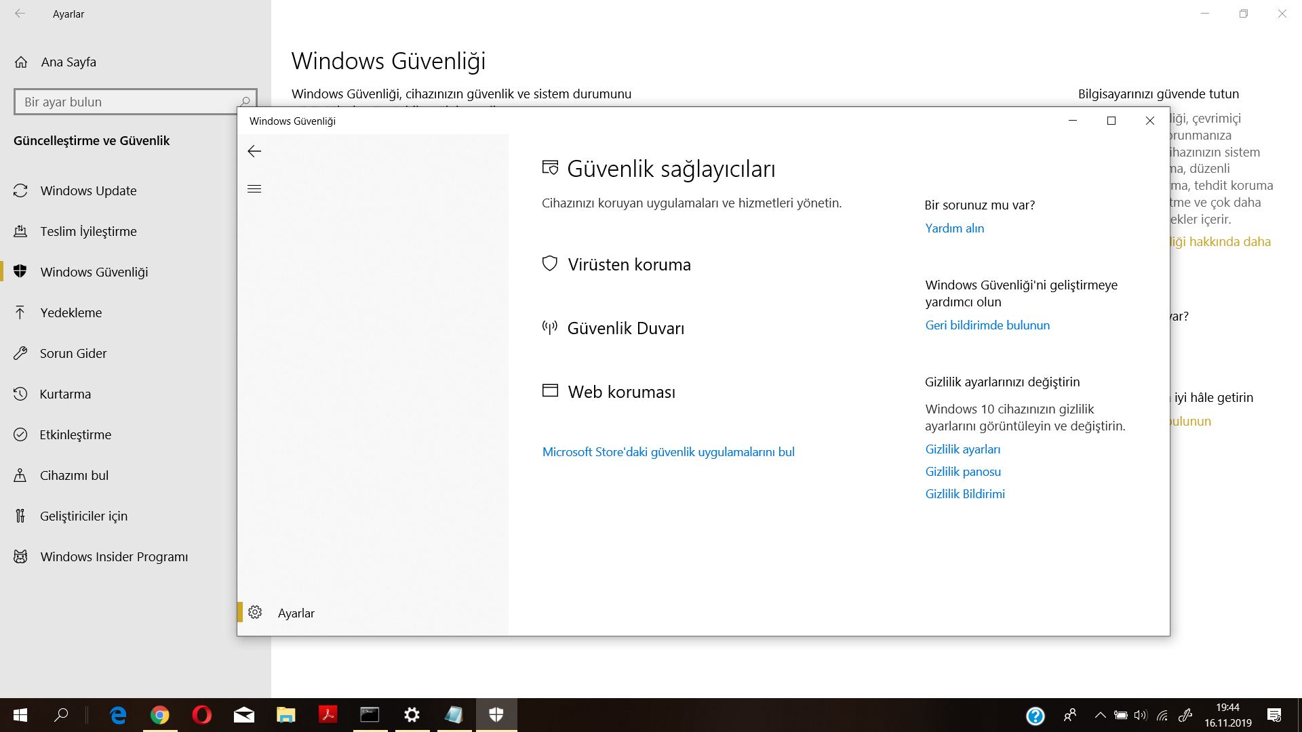Viewport: 1302px width, 732px height.
Task: Select Ayarlar item in Windows Güvenliği sidebar
Action: click(373, 613)
